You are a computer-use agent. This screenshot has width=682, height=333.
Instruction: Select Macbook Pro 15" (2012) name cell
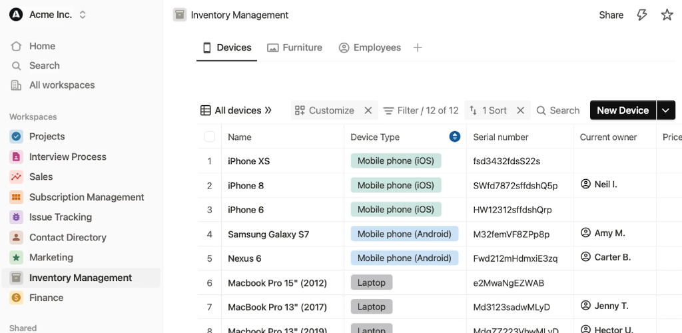pos(282,283)
